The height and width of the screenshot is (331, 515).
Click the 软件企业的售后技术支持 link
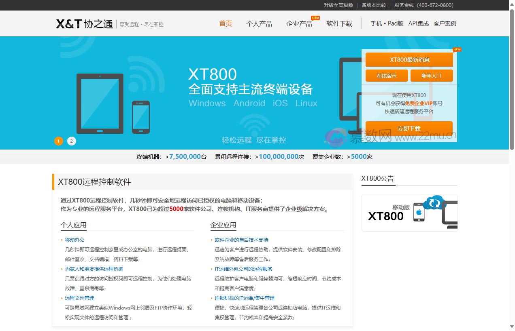(x=242, y=240)
